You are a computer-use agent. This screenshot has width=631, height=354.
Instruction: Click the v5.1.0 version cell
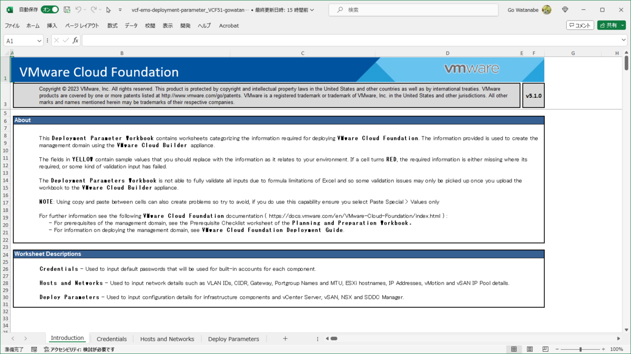tap(533, 96)
